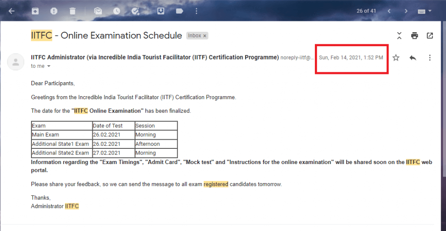
Task: Click the highlighted word 'registered'
Action: 216,184
